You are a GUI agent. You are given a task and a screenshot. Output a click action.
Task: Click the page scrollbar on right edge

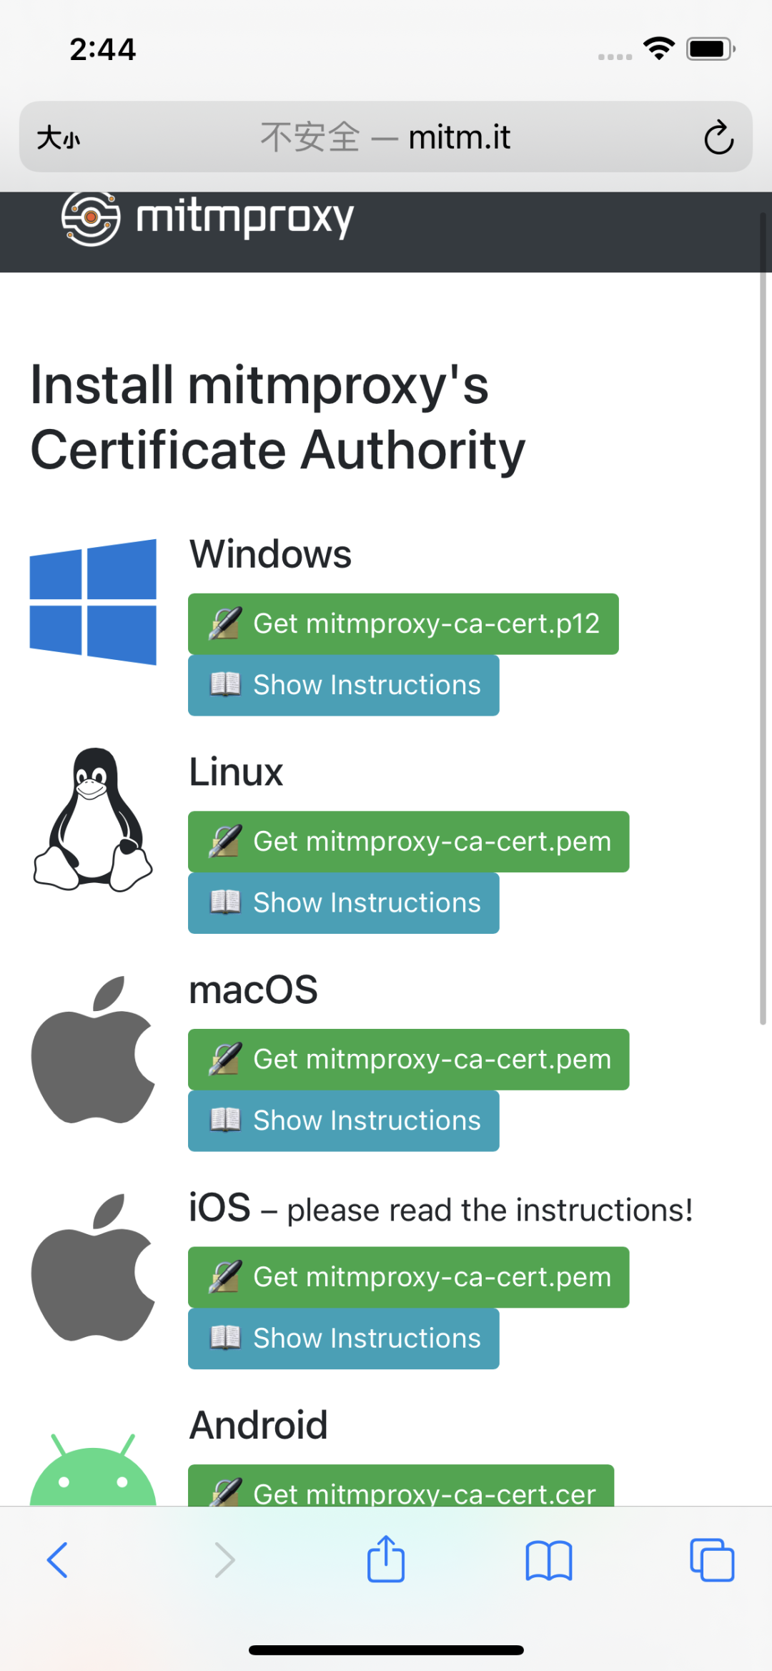point(763,619)
